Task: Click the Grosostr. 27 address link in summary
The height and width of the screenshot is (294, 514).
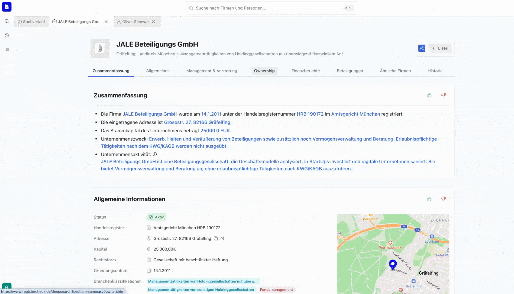Action: [197, 122]
